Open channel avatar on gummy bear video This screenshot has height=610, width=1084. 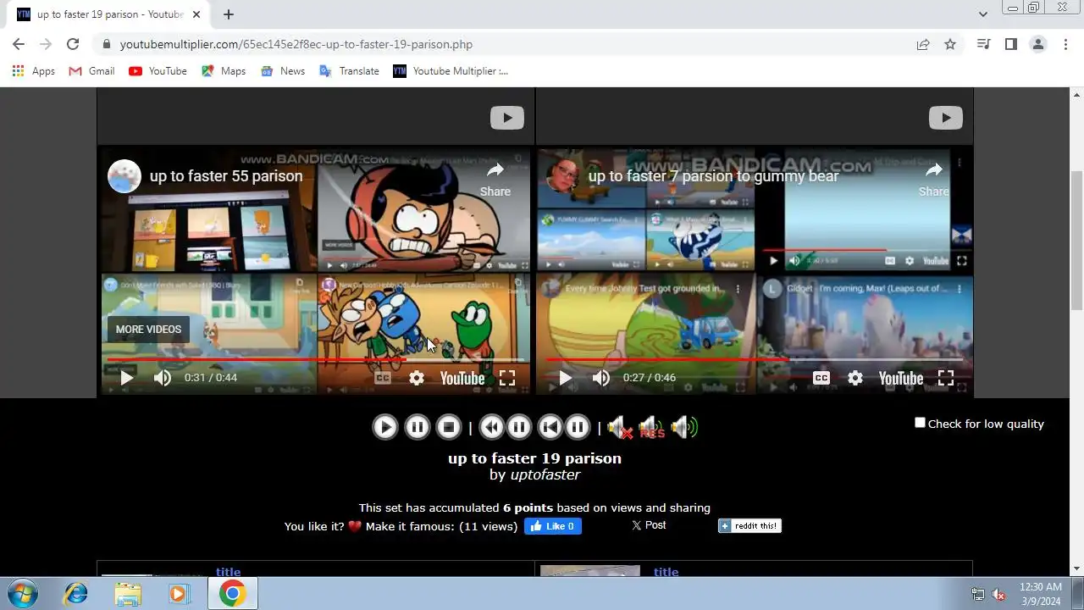click(x=563, y=176)
